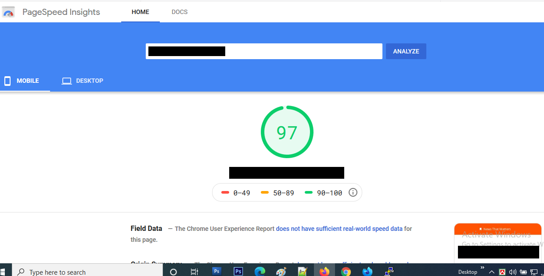
Task: Open the score legend info icon
Action: click(x=353, y=193)
